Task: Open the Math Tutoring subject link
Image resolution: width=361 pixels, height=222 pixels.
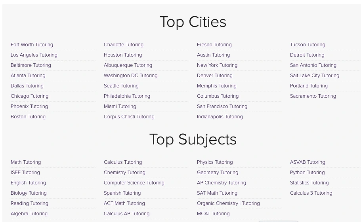Action: coord(25,162)
